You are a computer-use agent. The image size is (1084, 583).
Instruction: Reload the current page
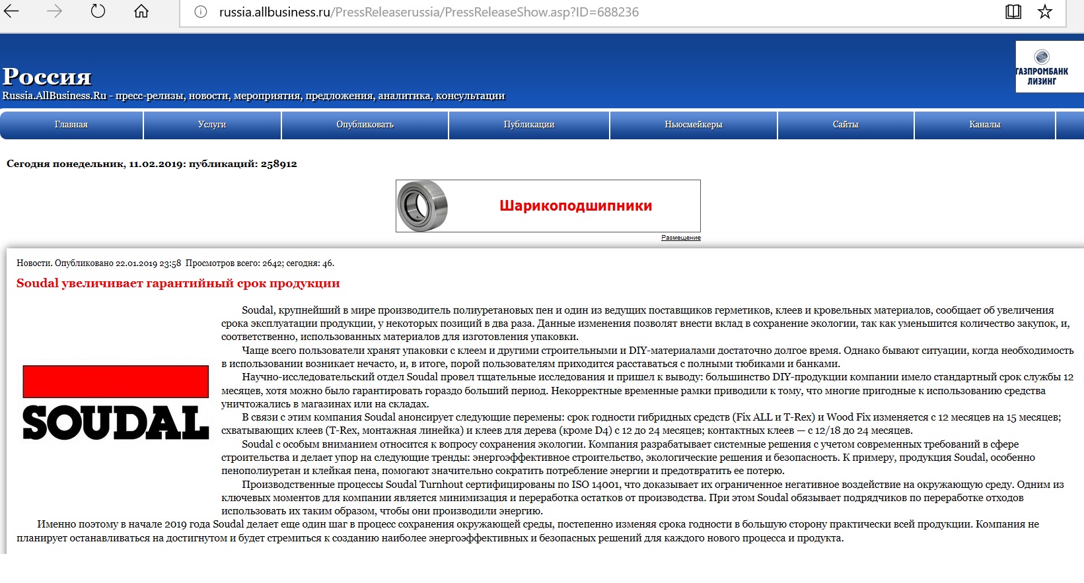(x=98, y=11)
